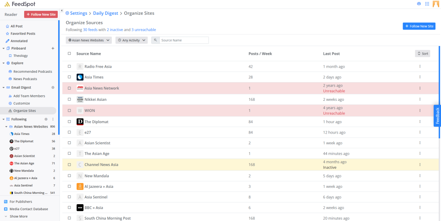Click the Daily Digest breadcrumb link
Image resolution: width=441 pixels, height=221 pixels.
(106, 13)
